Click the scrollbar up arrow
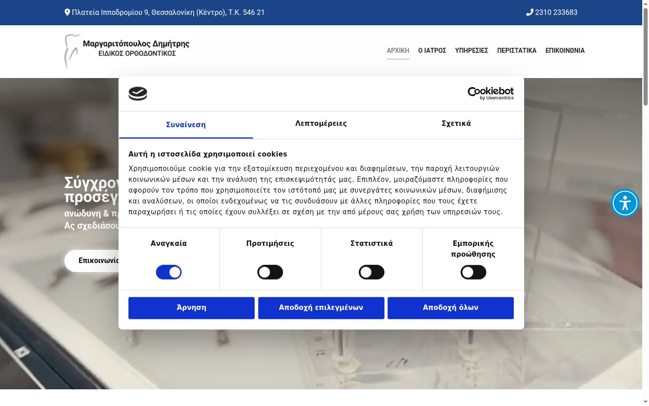The height and width of the screenshot is (406, 649). [x=645, y=3]
